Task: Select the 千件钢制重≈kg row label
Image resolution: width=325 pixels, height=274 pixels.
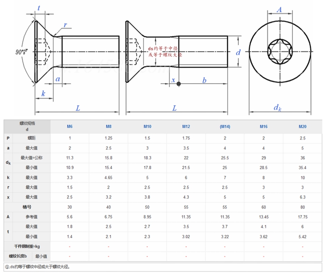Action: pyautogui.click(x=27, y=246)
